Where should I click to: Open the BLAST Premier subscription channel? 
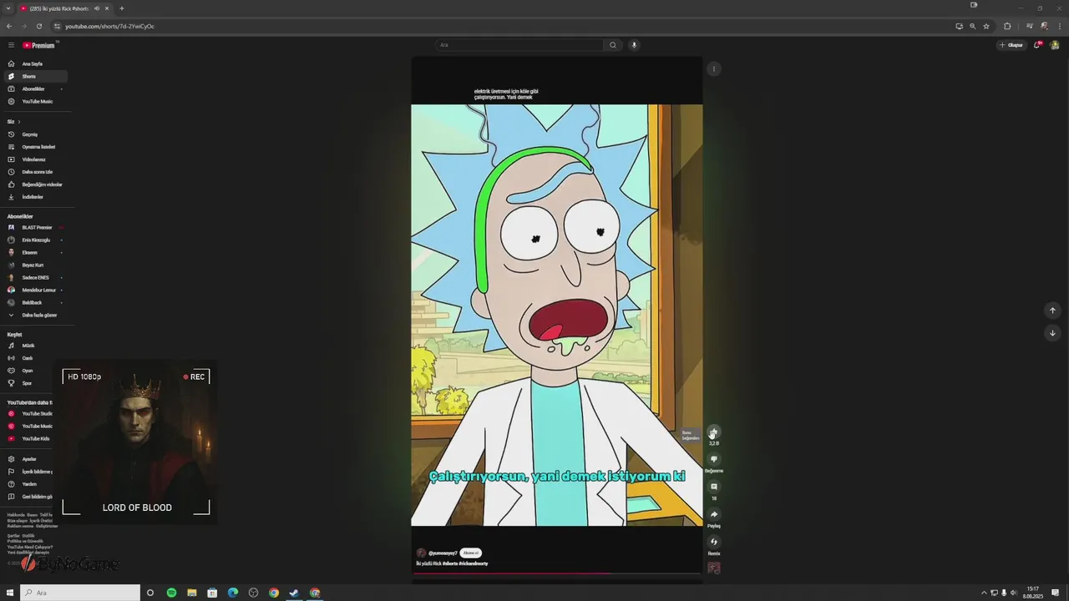pyautogui.click(x=36, y=227)
